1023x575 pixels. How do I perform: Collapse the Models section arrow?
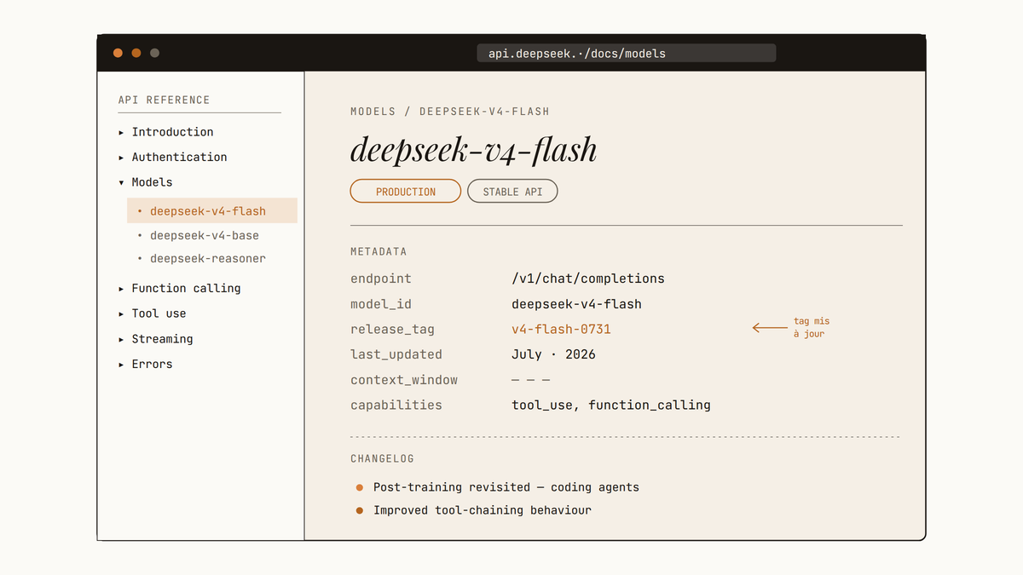tap(121, 182)
